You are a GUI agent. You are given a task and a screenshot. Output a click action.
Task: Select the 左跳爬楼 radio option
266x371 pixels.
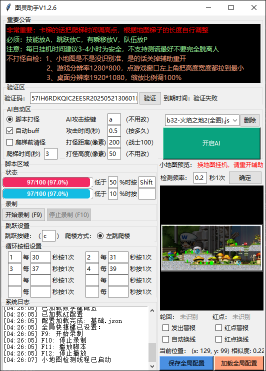tap(100, 236)
